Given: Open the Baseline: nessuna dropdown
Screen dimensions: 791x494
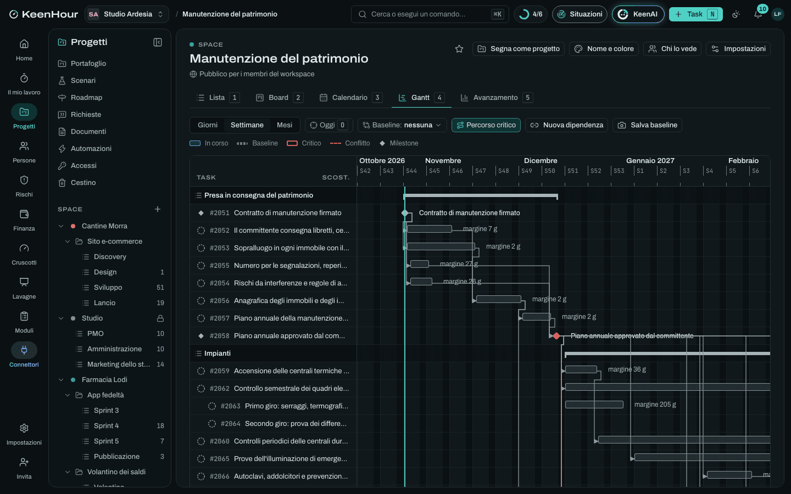Looking at the screenshot, I should (x=402, y=125).
